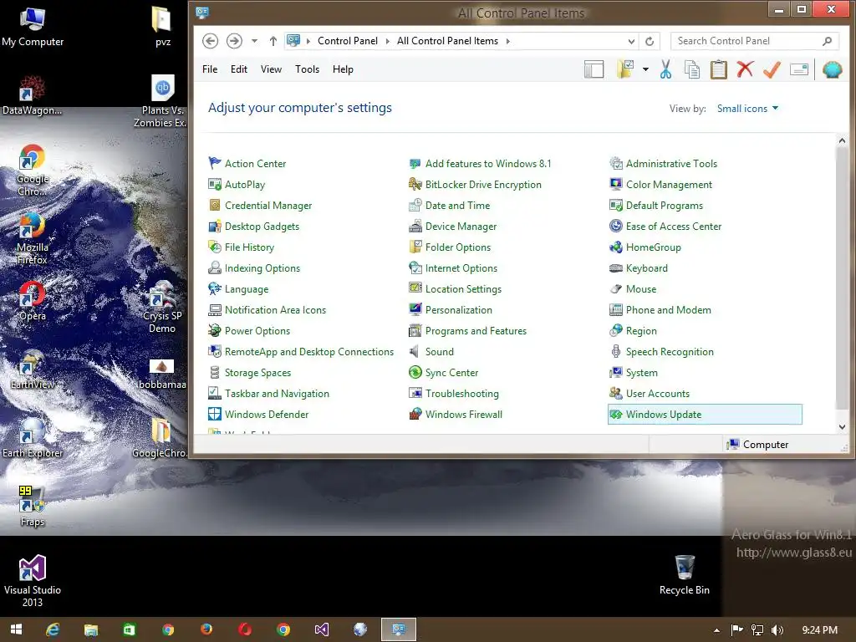Open the Tools menu
856x642 pixels.
tap(307, 69)
